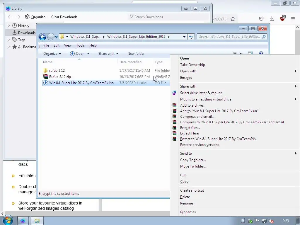The image size is (300, 225).
Task: Open the Tools menu
Action: (80, 45)
